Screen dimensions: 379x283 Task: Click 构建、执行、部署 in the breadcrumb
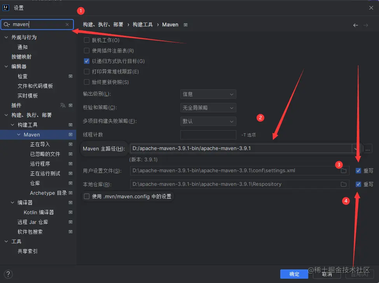[103, 24]
